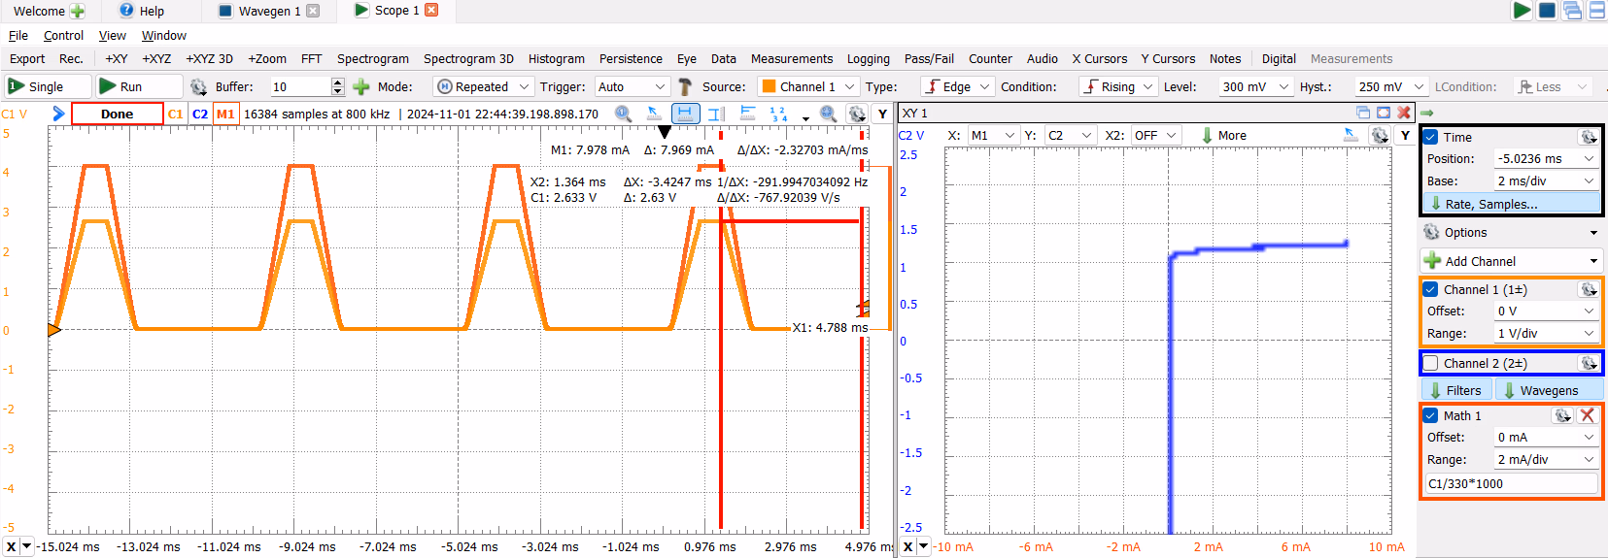
Task: Add a new buffer with green plus
Action: click(x=361, y=86)
